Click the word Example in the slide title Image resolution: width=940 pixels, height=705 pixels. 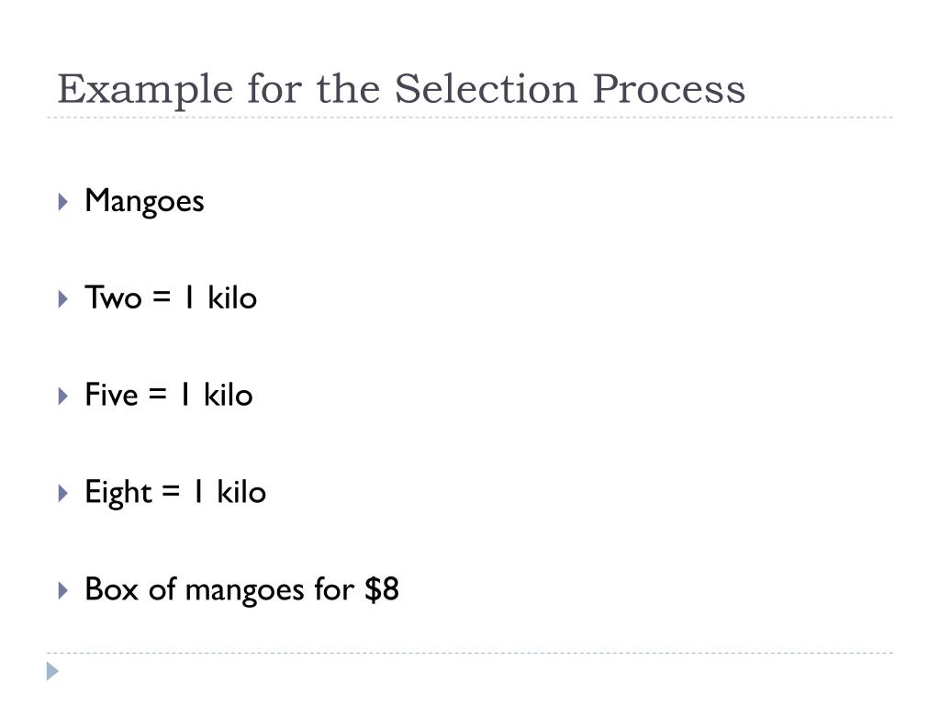(145, 90)
